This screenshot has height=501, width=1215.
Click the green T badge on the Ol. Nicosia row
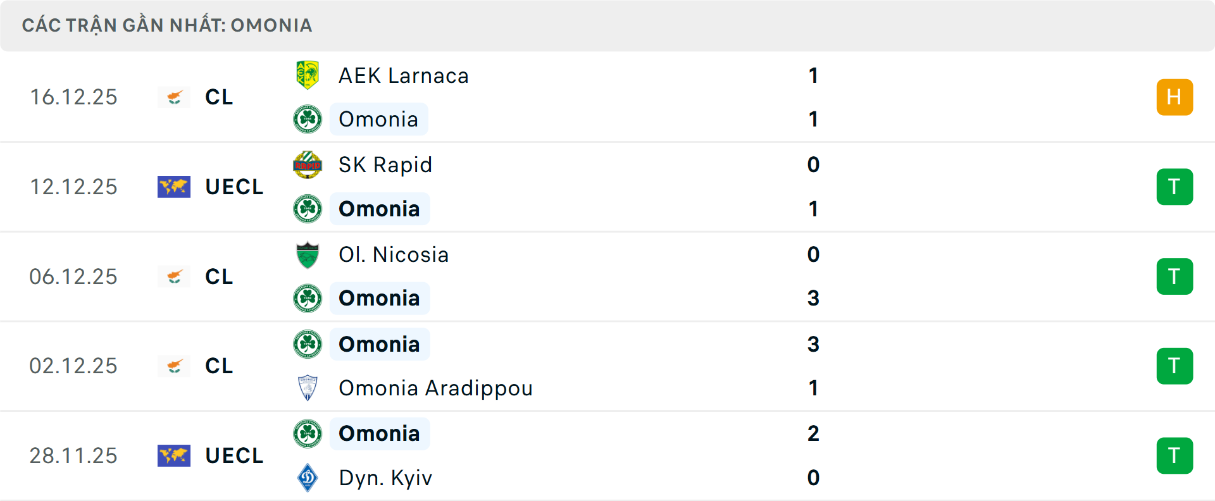click(1175, 276)
